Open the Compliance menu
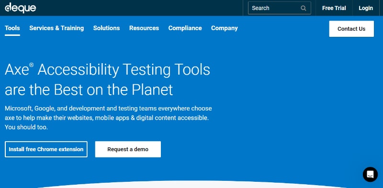The height and width of the screenshot is (188, 383). 185,28
